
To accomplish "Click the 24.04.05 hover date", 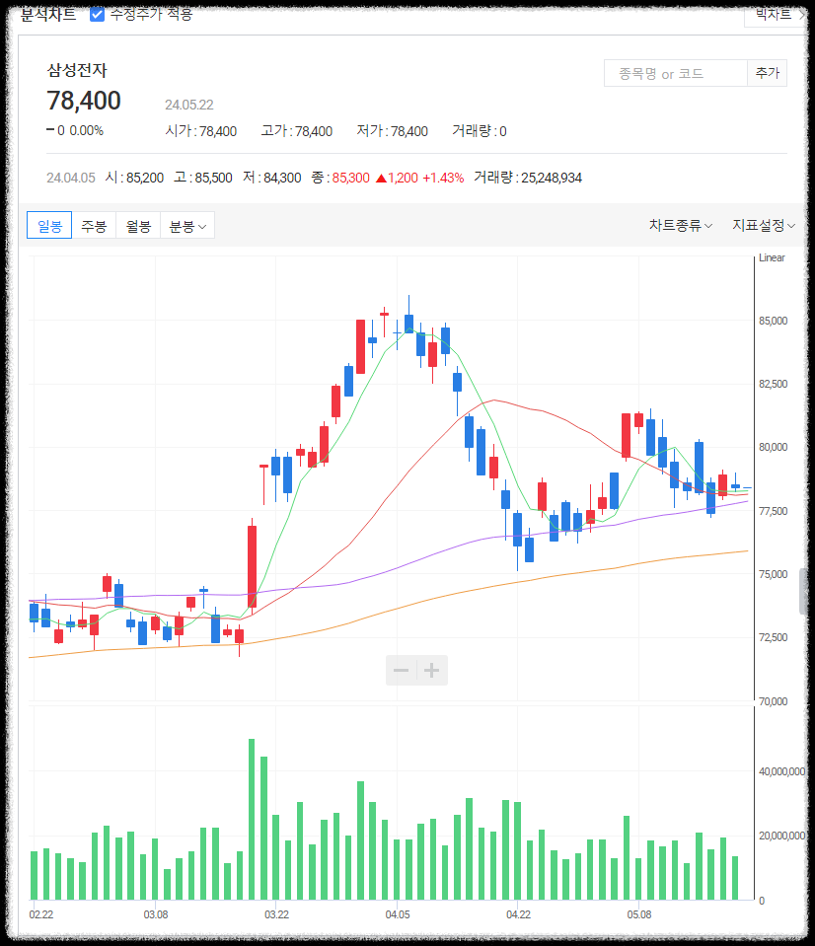I will [x=71, y=178].
